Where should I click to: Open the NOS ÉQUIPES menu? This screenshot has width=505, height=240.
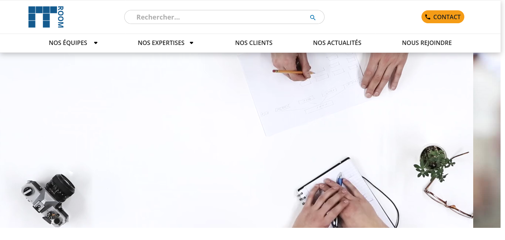tap(68, 43)
